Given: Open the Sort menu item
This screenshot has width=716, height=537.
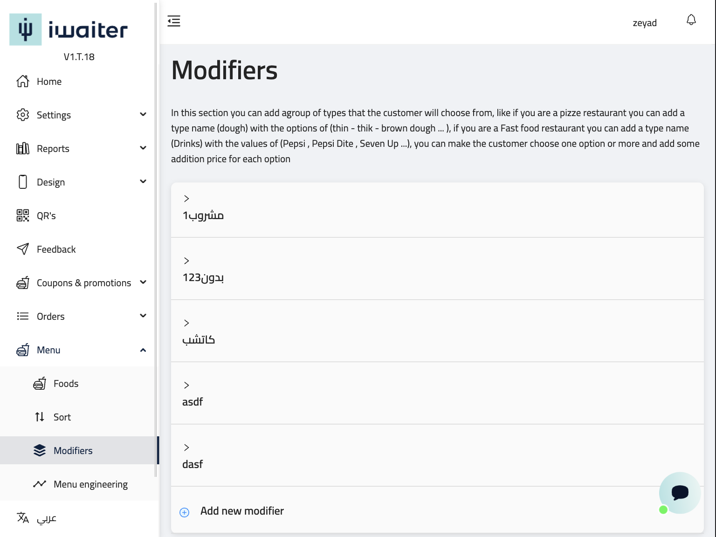Looking at the screenshot, I should pos(62,417).
